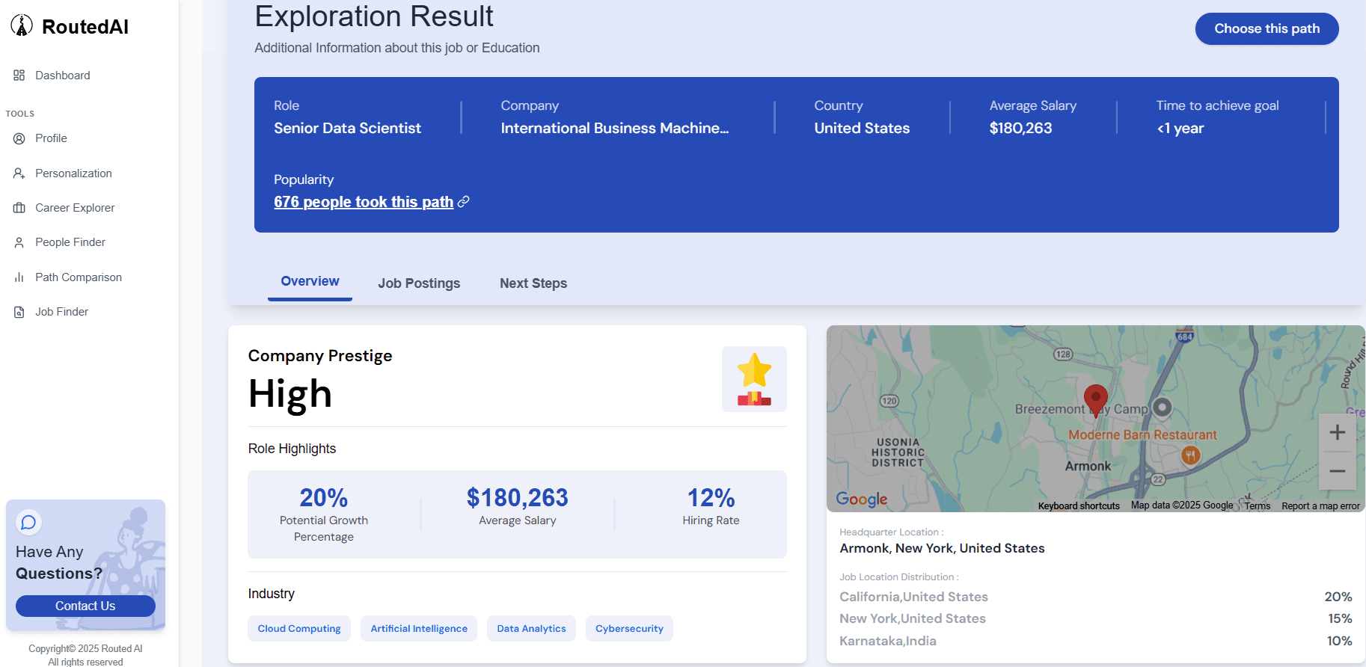Click the Artificial Intelligence industry tag
This screenshot has height=667, width=1366.
pyautogui.click(x=419, y=629)
